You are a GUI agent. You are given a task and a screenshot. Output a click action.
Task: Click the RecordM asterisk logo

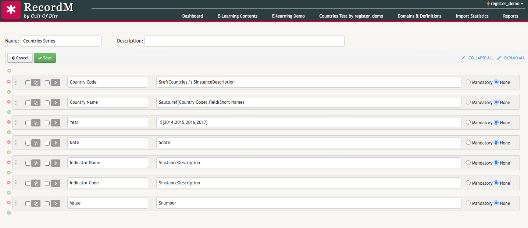[x=11, y=10]
